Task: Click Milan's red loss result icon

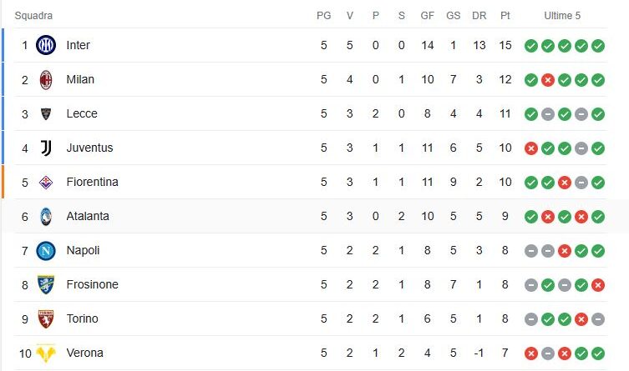Action: pyautogui.click(x=548, y=80)
